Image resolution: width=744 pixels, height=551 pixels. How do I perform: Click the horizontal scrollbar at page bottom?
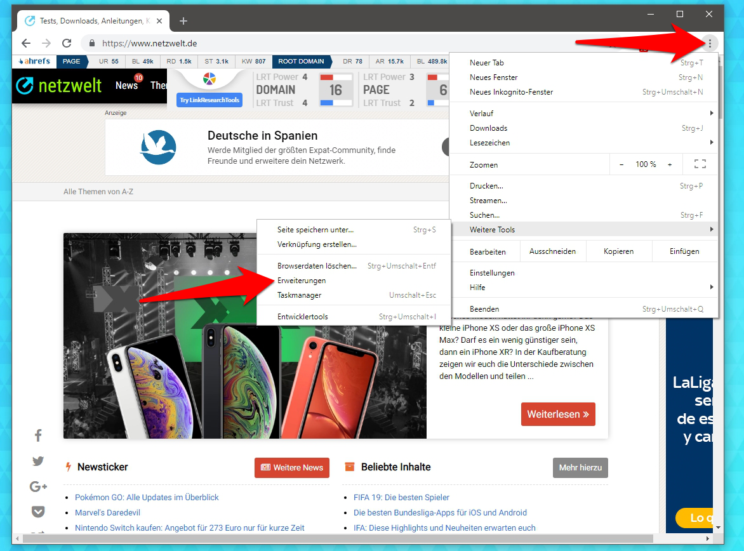338,539
